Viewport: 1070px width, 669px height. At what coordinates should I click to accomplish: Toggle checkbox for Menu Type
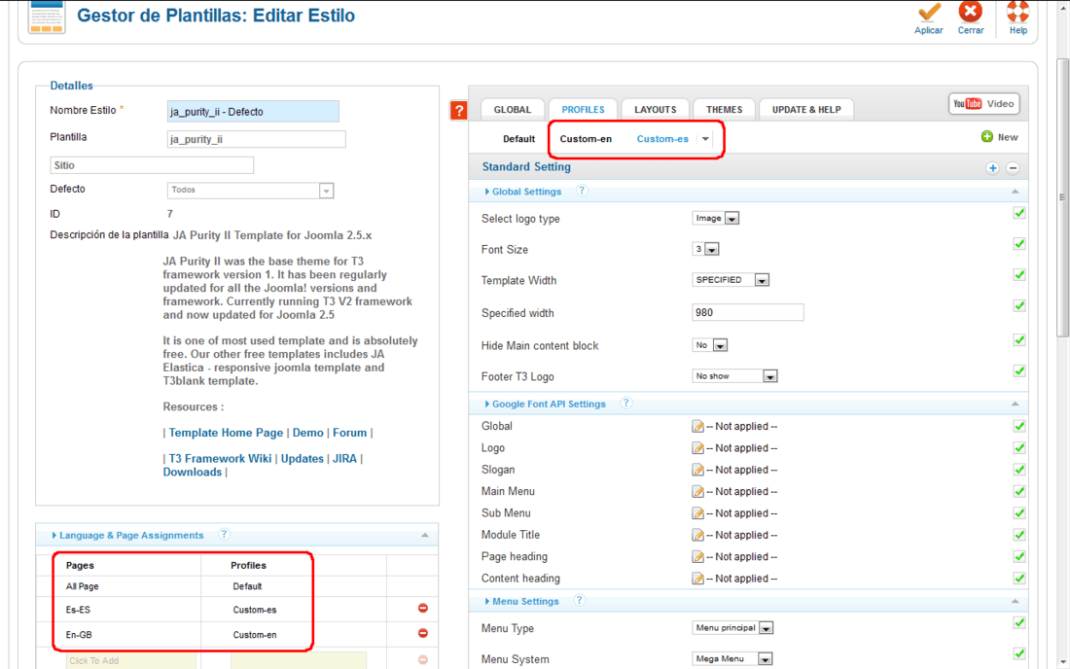[x=1018, y=622]
